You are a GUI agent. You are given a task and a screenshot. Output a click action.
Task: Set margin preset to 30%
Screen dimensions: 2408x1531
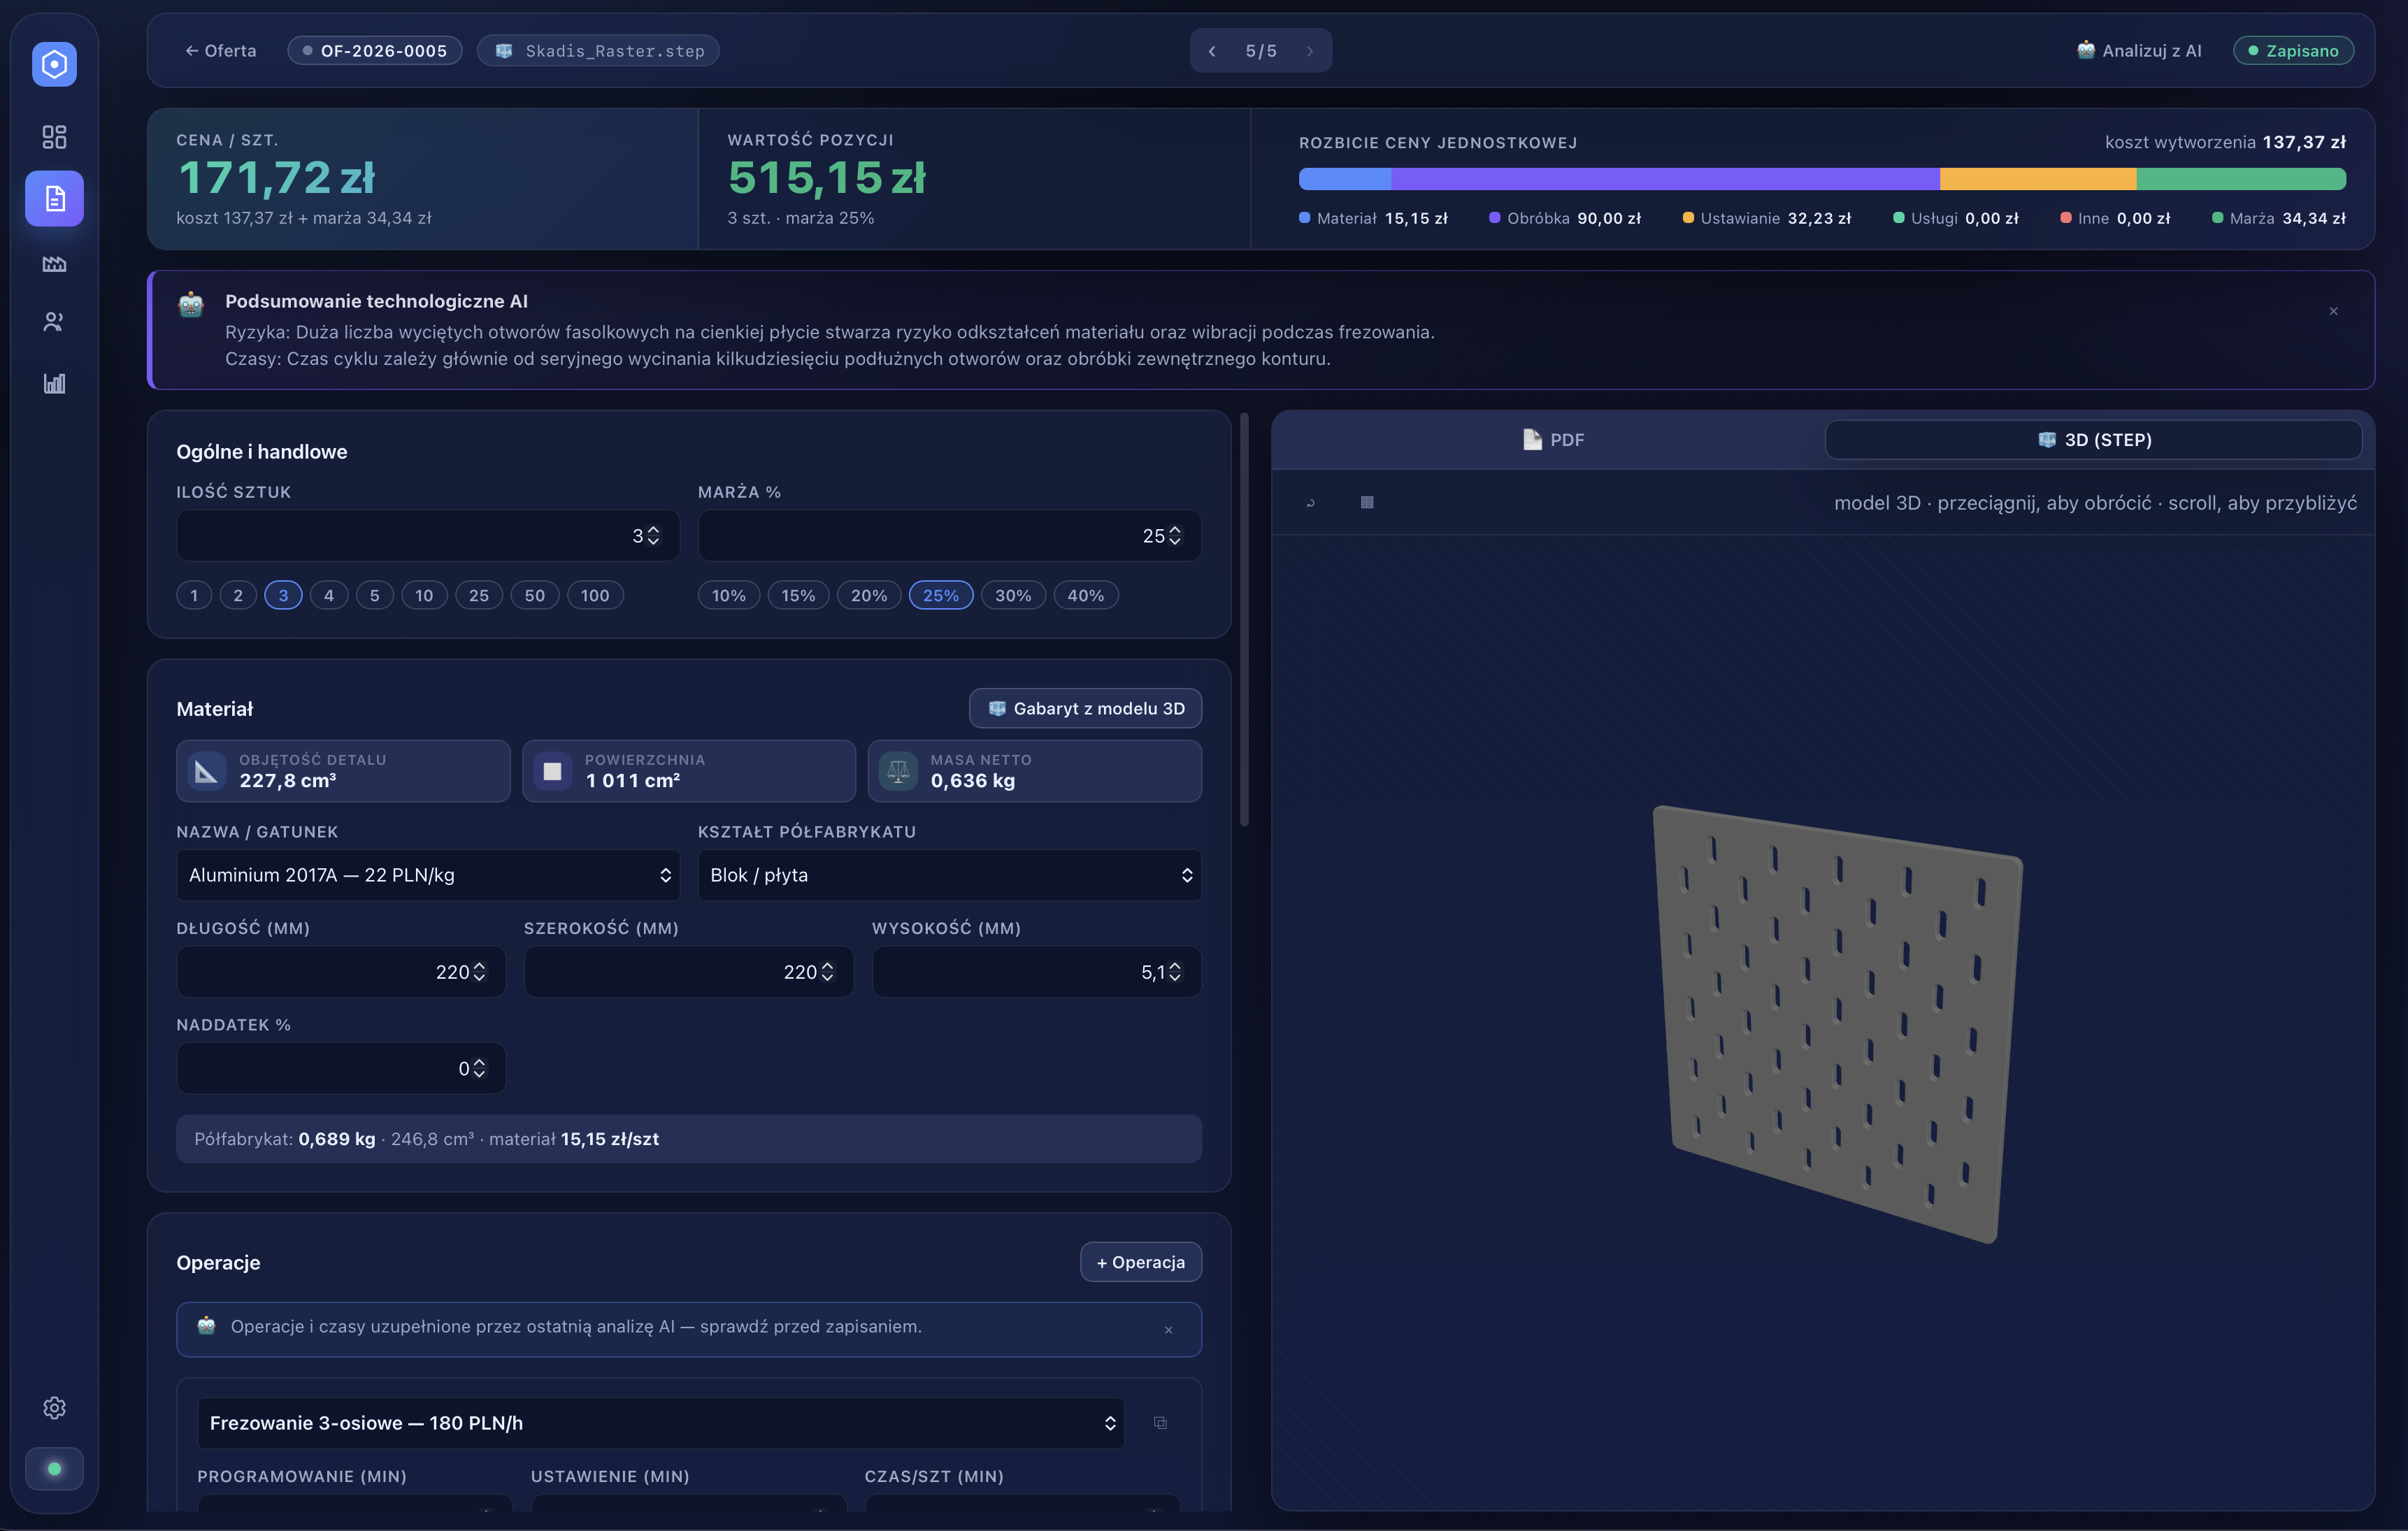(1013, 595)
